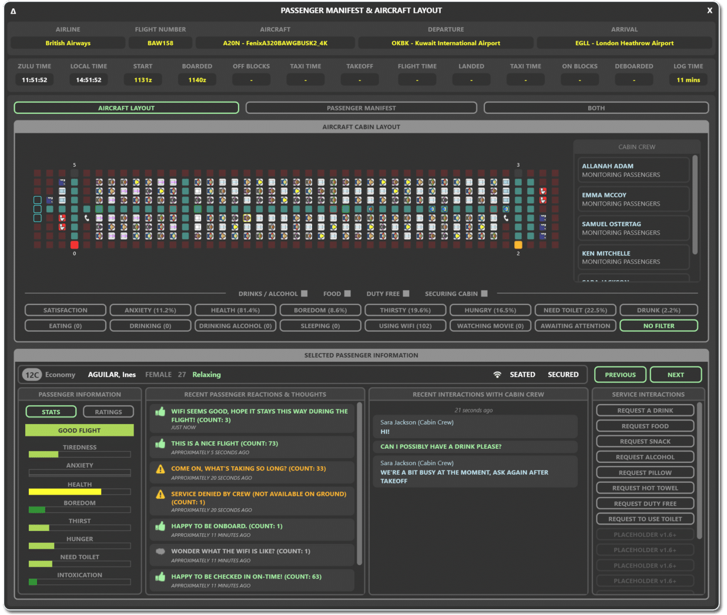This screenshot has width=727, height=615.
Task: Open the Ratings tab in Passenger Information
Action: coord(108,412)
